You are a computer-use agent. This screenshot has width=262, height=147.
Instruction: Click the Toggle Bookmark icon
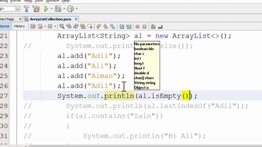(x=113, y=26)
